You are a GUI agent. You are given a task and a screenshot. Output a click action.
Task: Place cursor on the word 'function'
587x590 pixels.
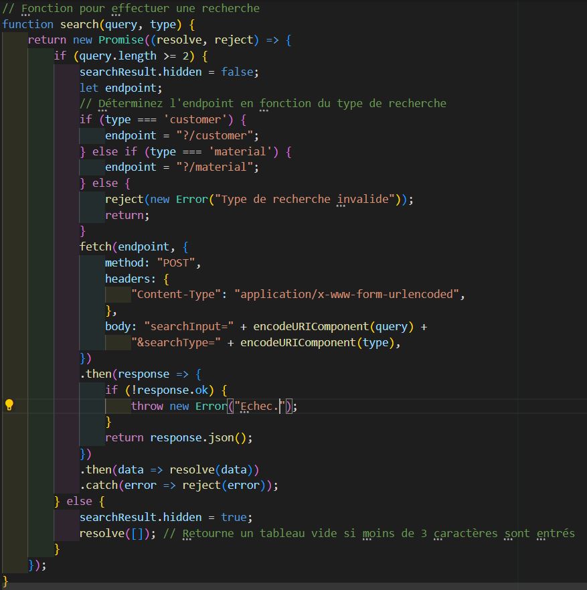point(27,23)
